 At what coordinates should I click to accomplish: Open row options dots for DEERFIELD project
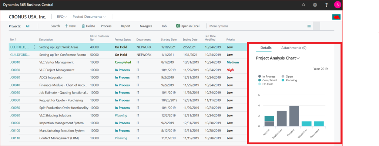pos(34,47)
